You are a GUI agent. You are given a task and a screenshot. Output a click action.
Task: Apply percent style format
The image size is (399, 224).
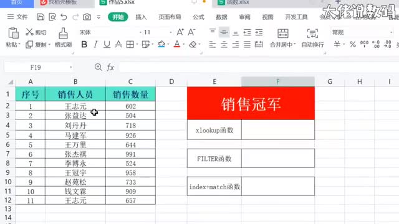pos(353,44)
